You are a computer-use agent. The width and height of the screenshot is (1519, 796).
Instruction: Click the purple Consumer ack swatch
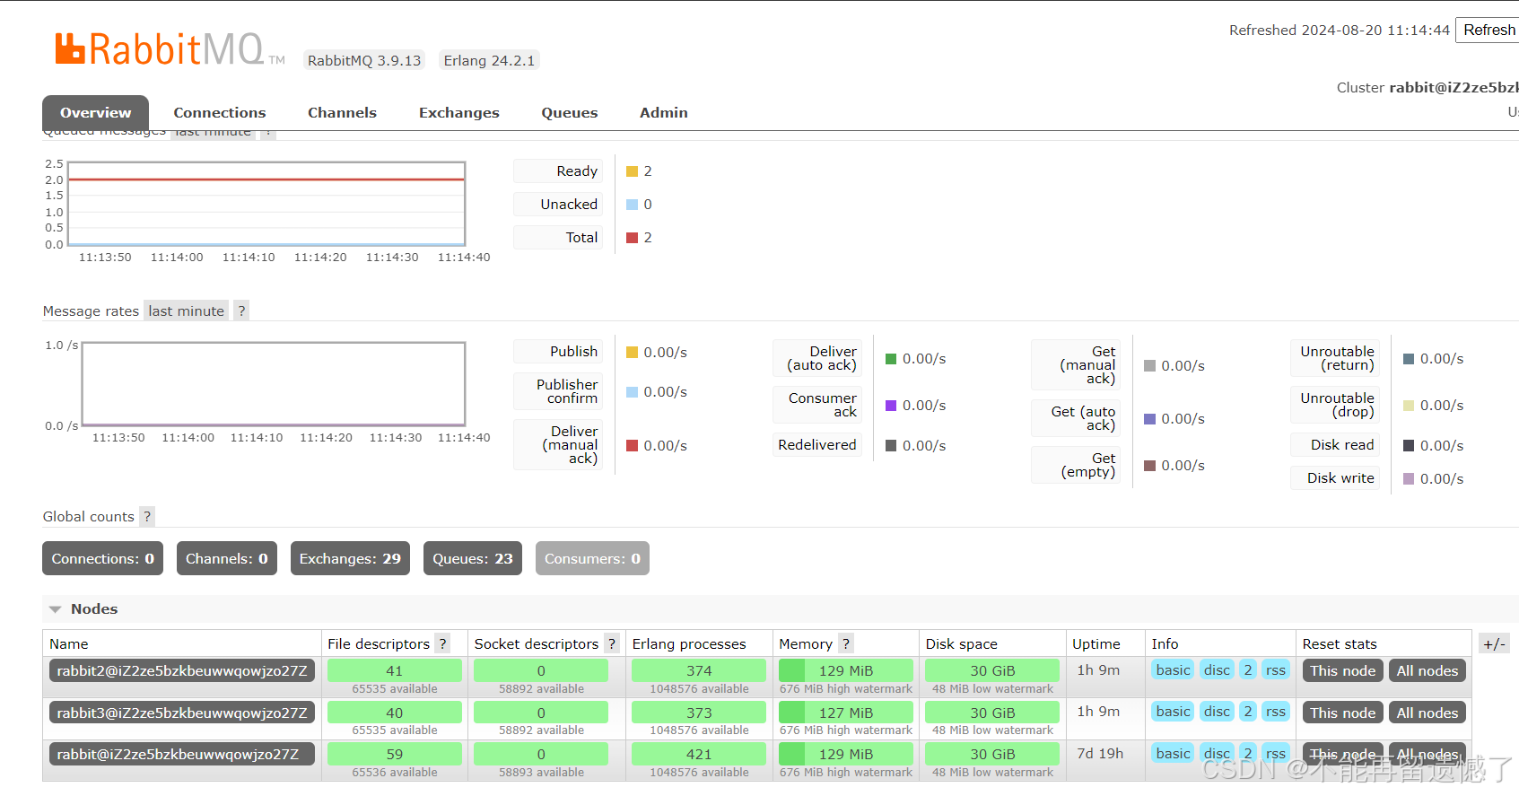coord(891,406)
